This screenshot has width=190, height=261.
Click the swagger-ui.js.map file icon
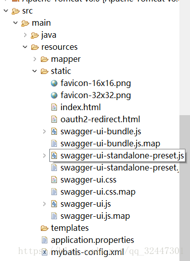[x=54, y=216]
